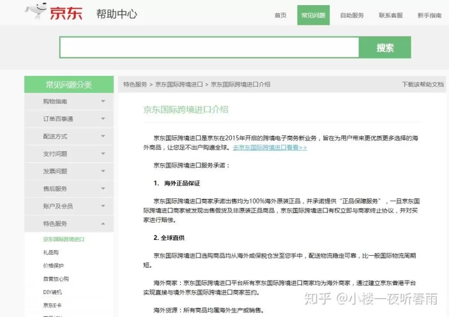
Task: Expand the 支付问题 category arrow
Action: 103,154
